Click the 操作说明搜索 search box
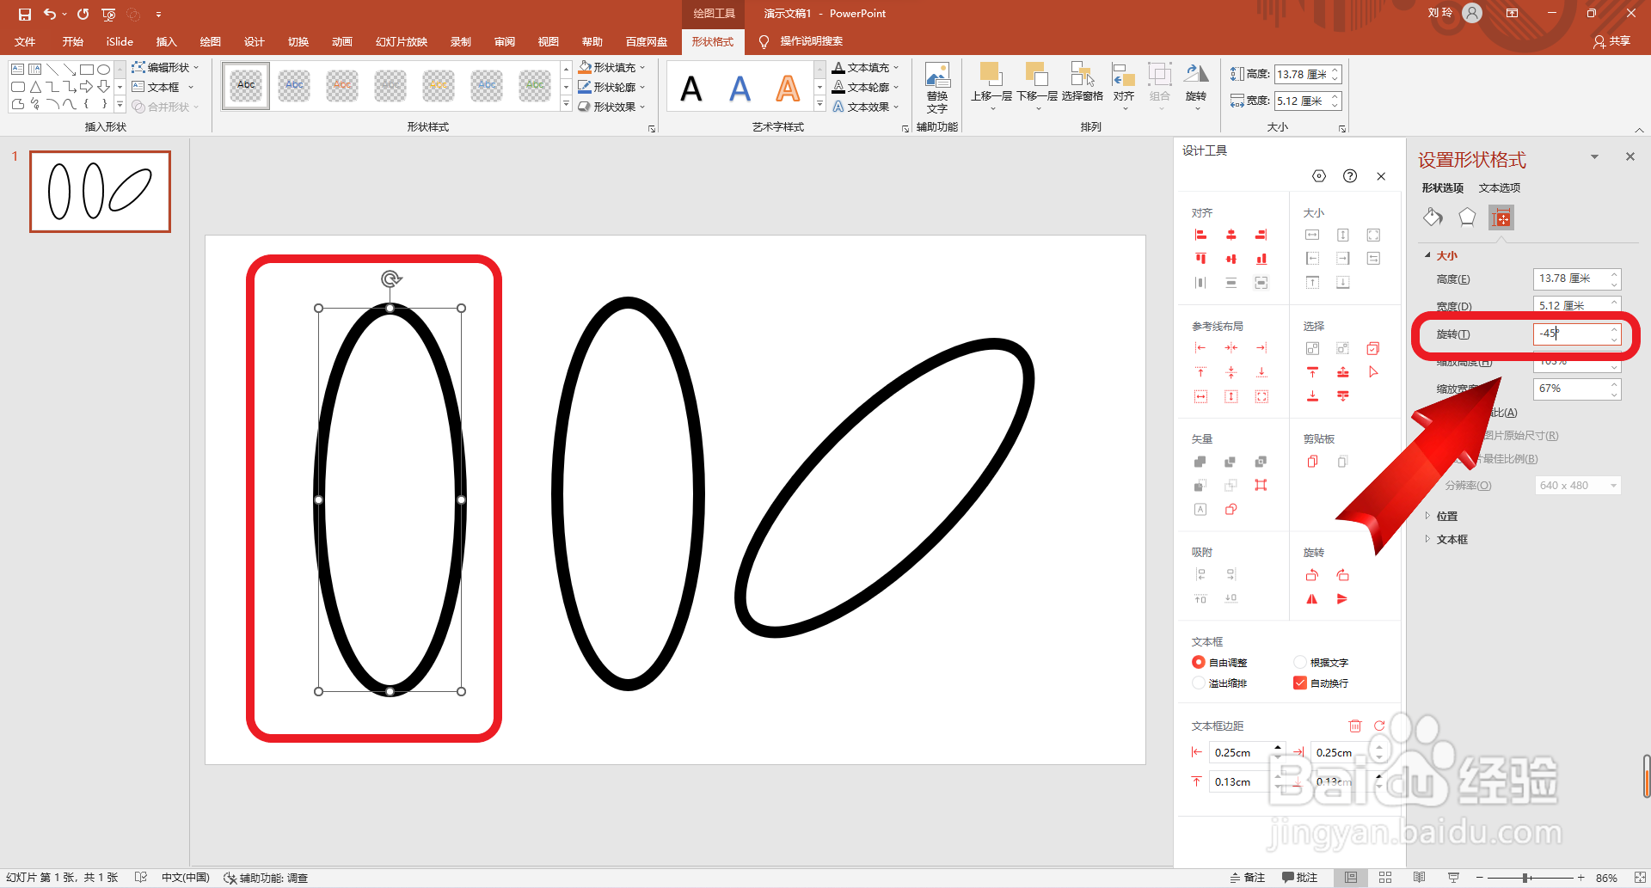 coord(811,41)
